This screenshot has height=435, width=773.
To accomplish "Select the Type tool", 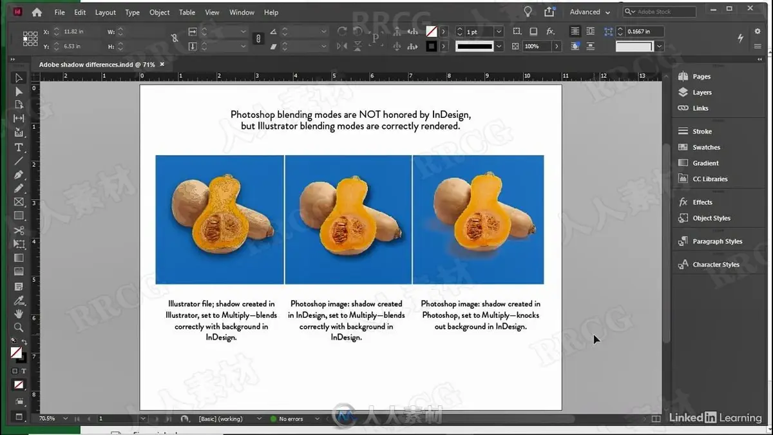I will pos(19,147).
